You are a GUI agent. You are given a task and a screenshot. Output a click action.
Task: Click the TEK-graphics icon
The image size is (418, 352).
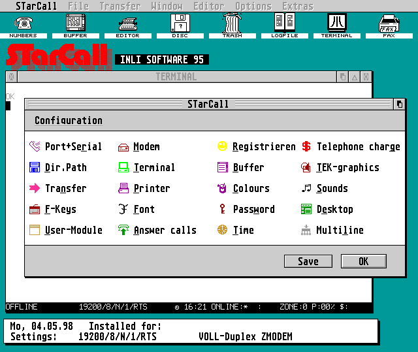click(306, 167)
